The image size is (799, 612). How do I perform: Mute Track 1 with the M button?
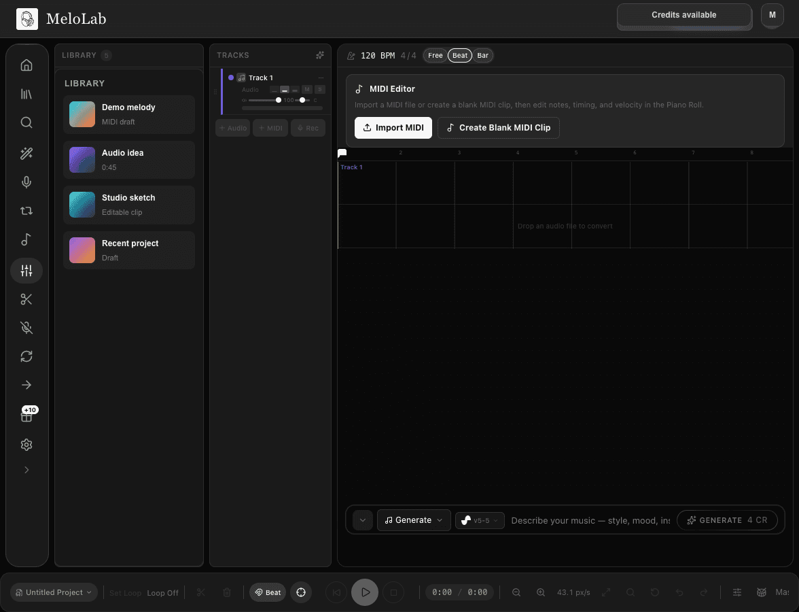[307, 89]
